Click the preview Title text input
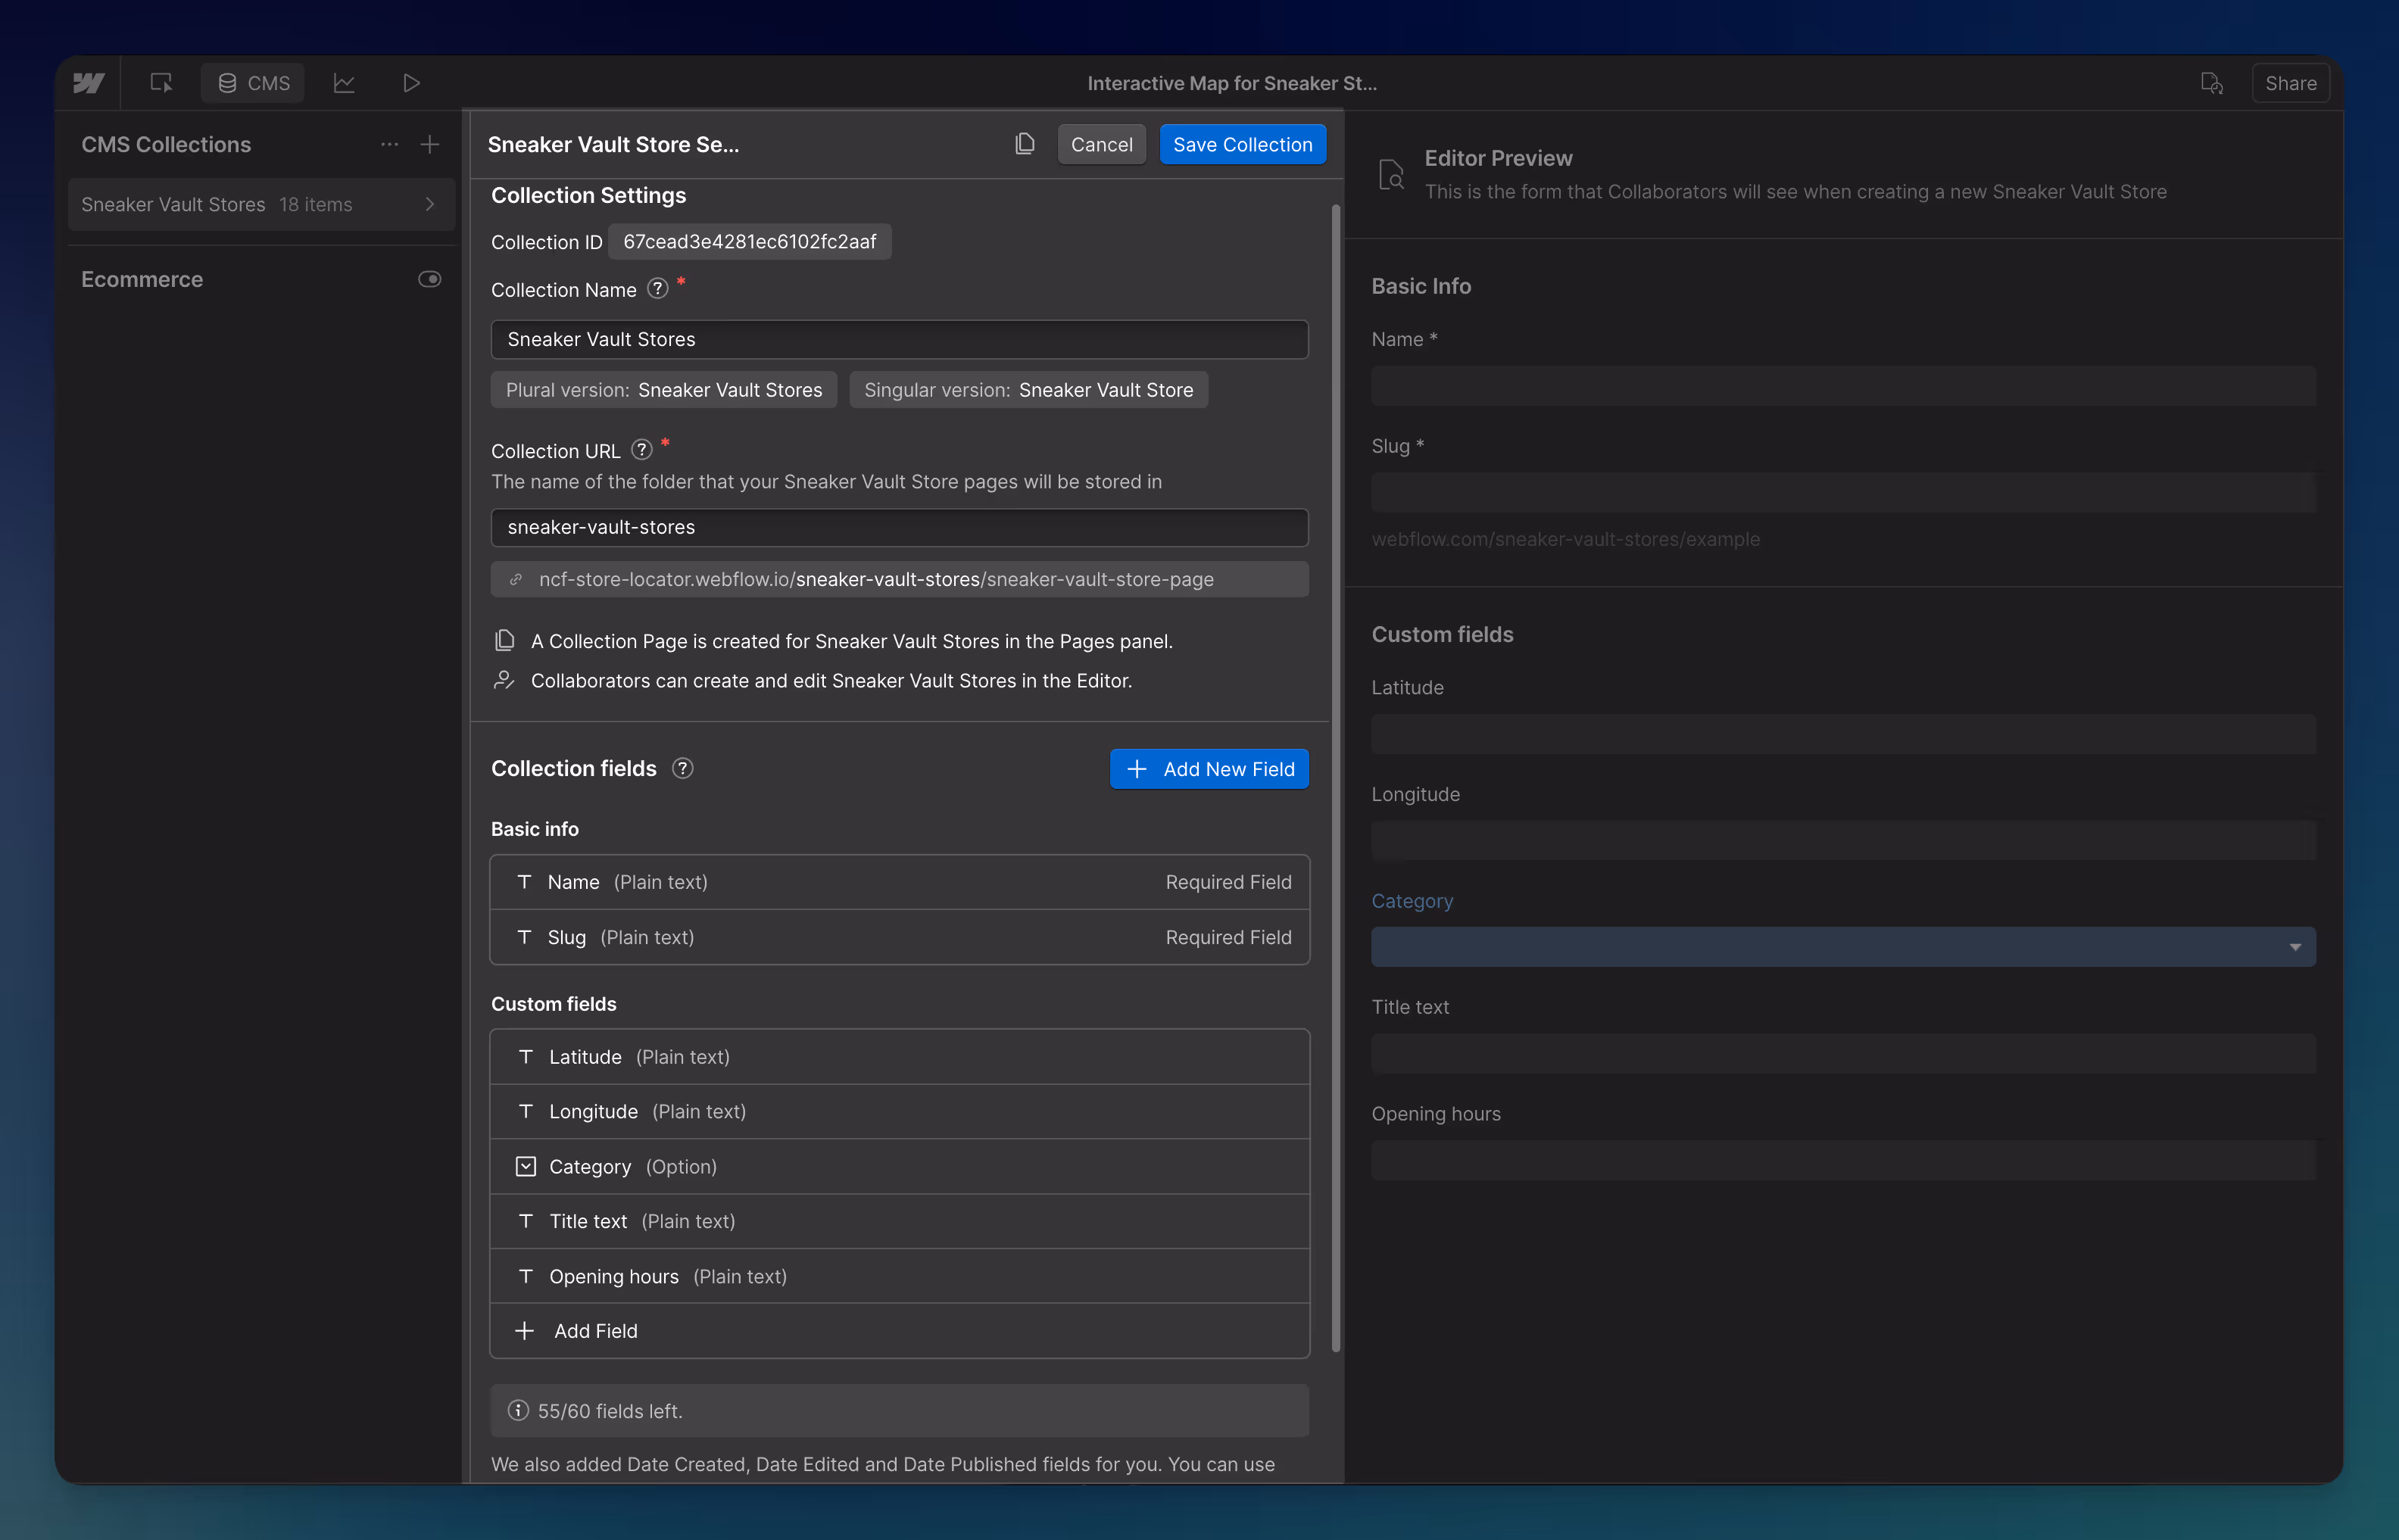Screen dimensions: 2399x1540 tap(1843, 1053)
